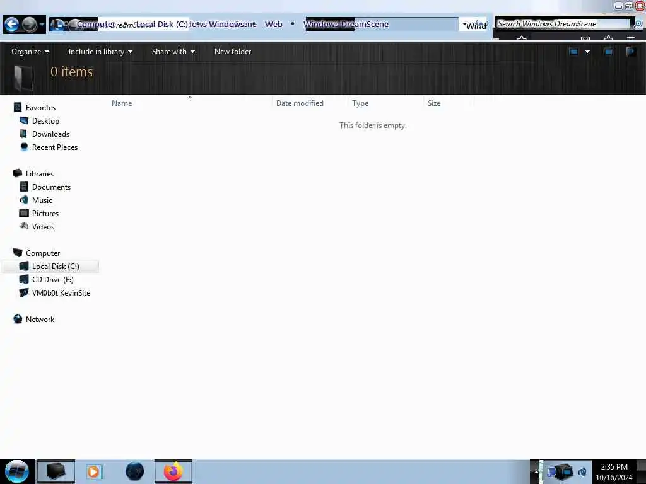
Task: Create a New folder from the toolbar
Action: 233,52
